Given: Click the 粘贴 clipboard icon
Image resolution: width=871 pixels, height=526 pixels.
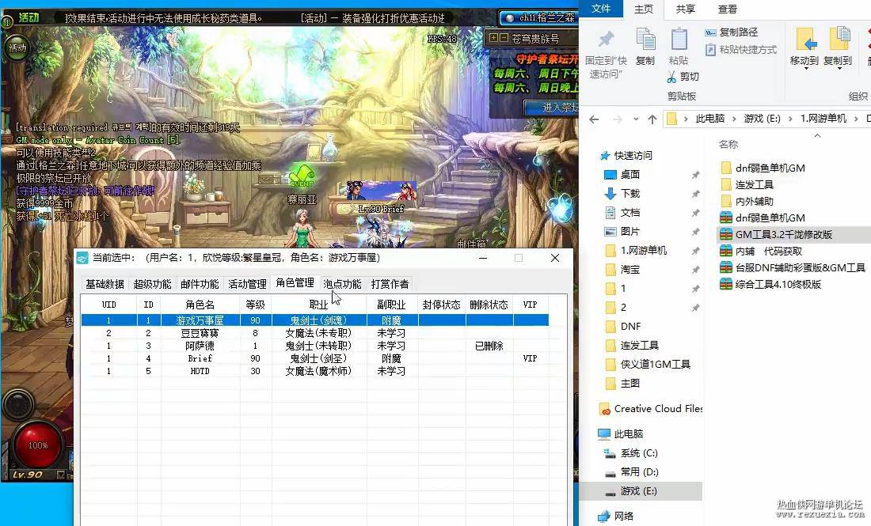Looking at the screenshot, I should tap(679, 40).
